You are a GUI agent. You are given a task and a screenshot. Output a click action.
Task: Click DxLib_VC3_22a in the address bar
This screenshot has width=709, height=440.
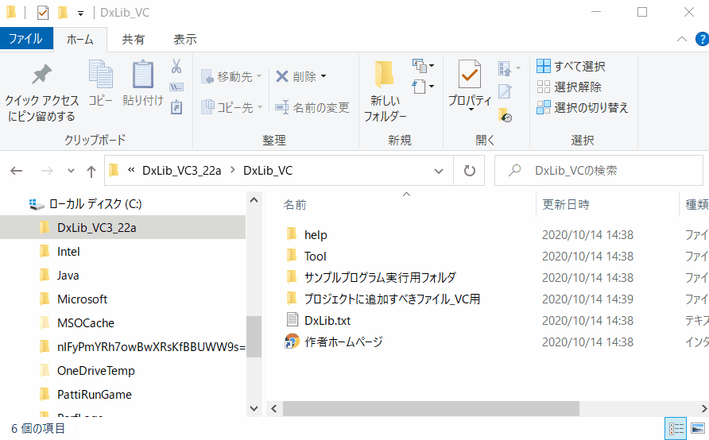[182, 171]
